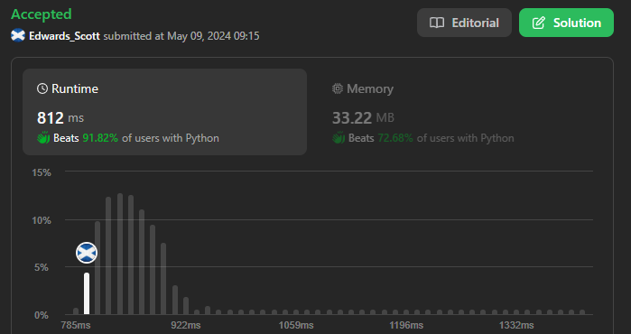Click the 0% y-axis label
The width and height of the screenshot is (631, 334).
coord(42,315)
